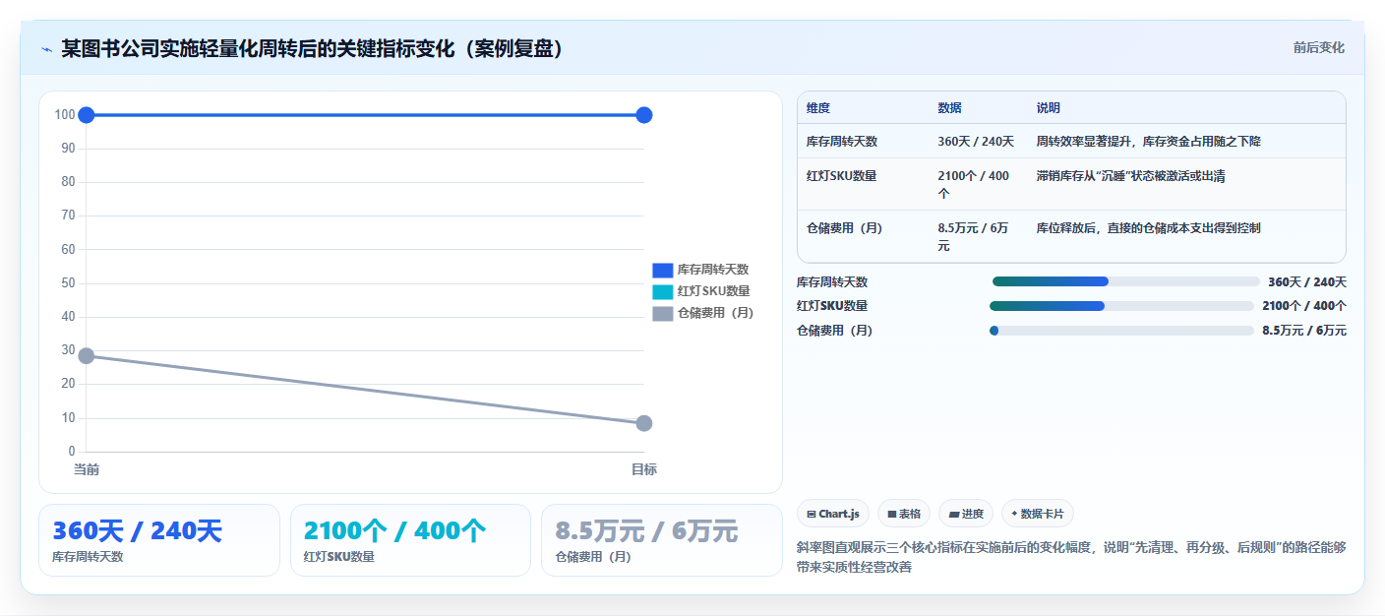The height and width of the screenshot is (616, 1385).
Task: Click the cyan 红灯SKU数量 legend color box
Action: click(662, 291)
